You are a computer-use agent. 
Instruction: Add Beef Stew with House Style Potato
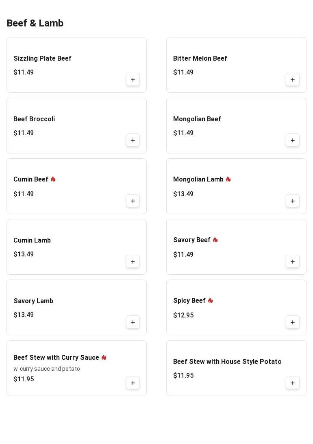[x=293, y=383]
